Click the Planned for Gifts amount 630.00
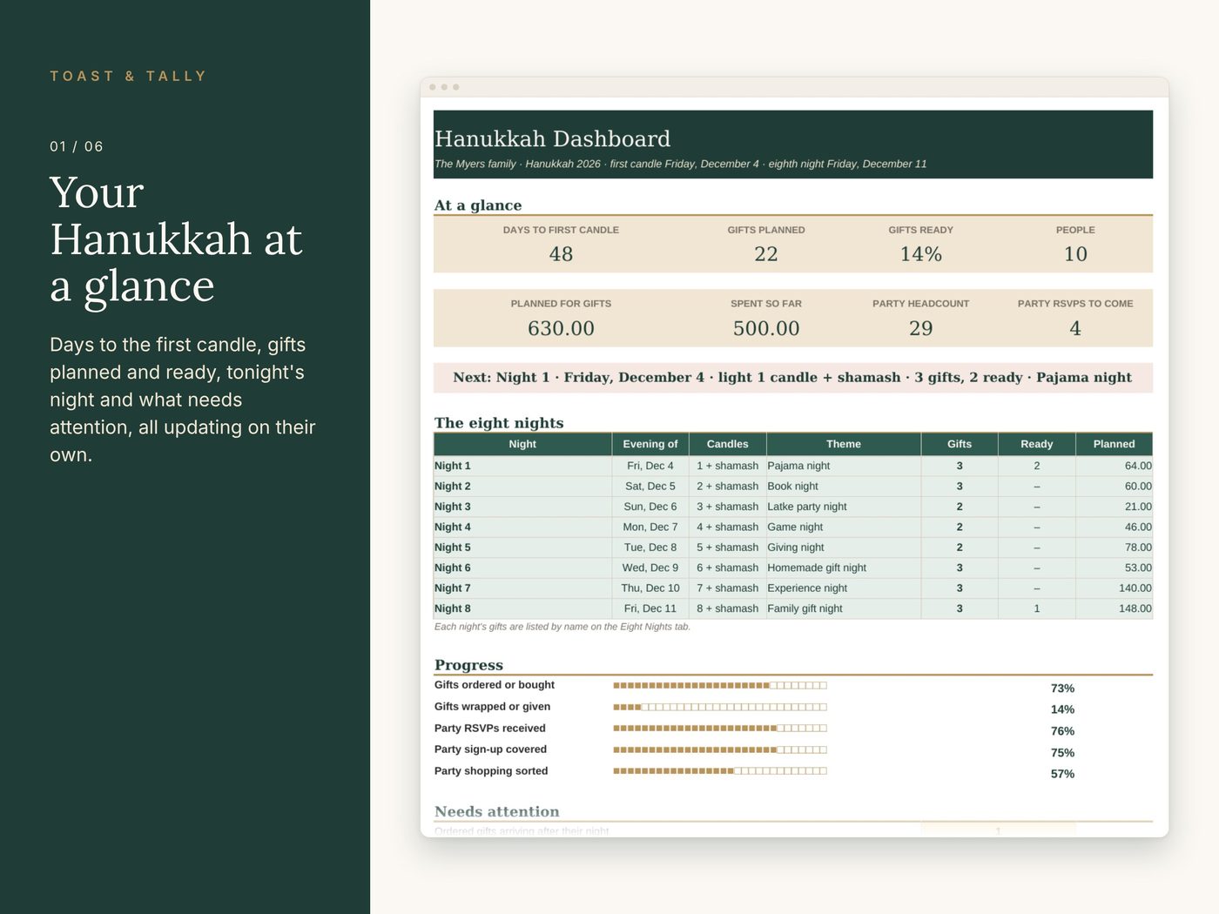 point(561,328)
